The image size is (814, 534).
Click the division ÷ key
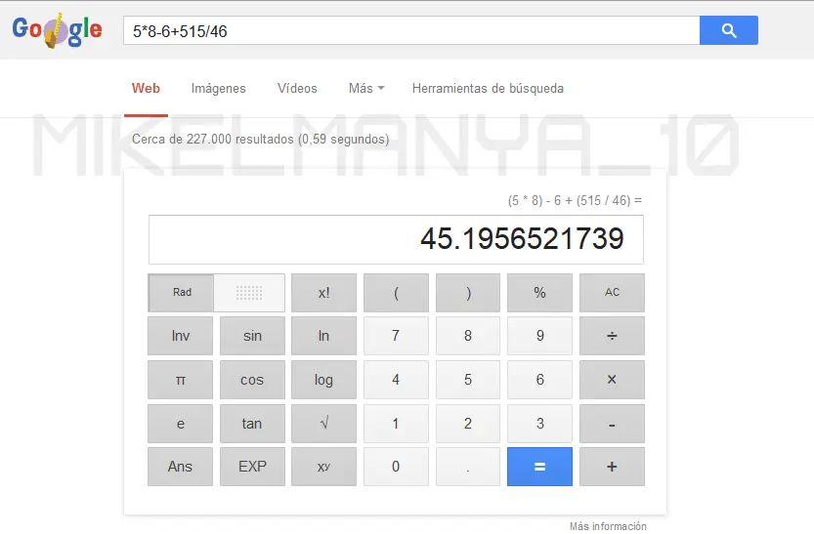point(612,336)
